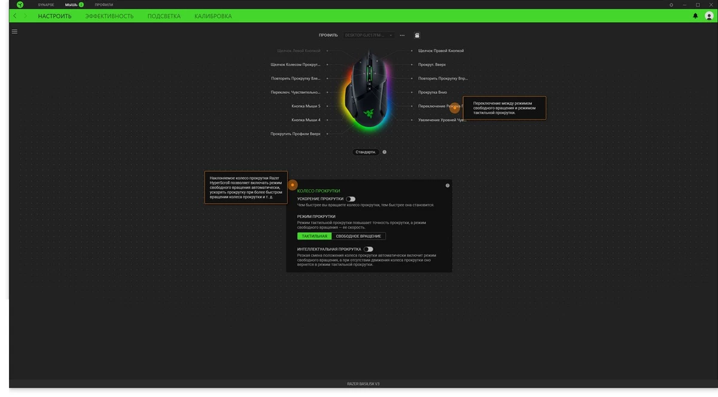Enable the Ускорение прокрутки toggle
The width and height of the screenshot is (718, 397).
click(x=351, y=199)
